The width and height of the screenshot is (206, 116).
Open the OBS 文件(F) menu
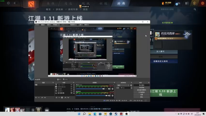pos(37,25)
